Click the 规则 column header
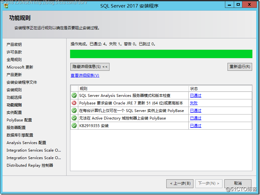260x195 pixels. point(133,89)
